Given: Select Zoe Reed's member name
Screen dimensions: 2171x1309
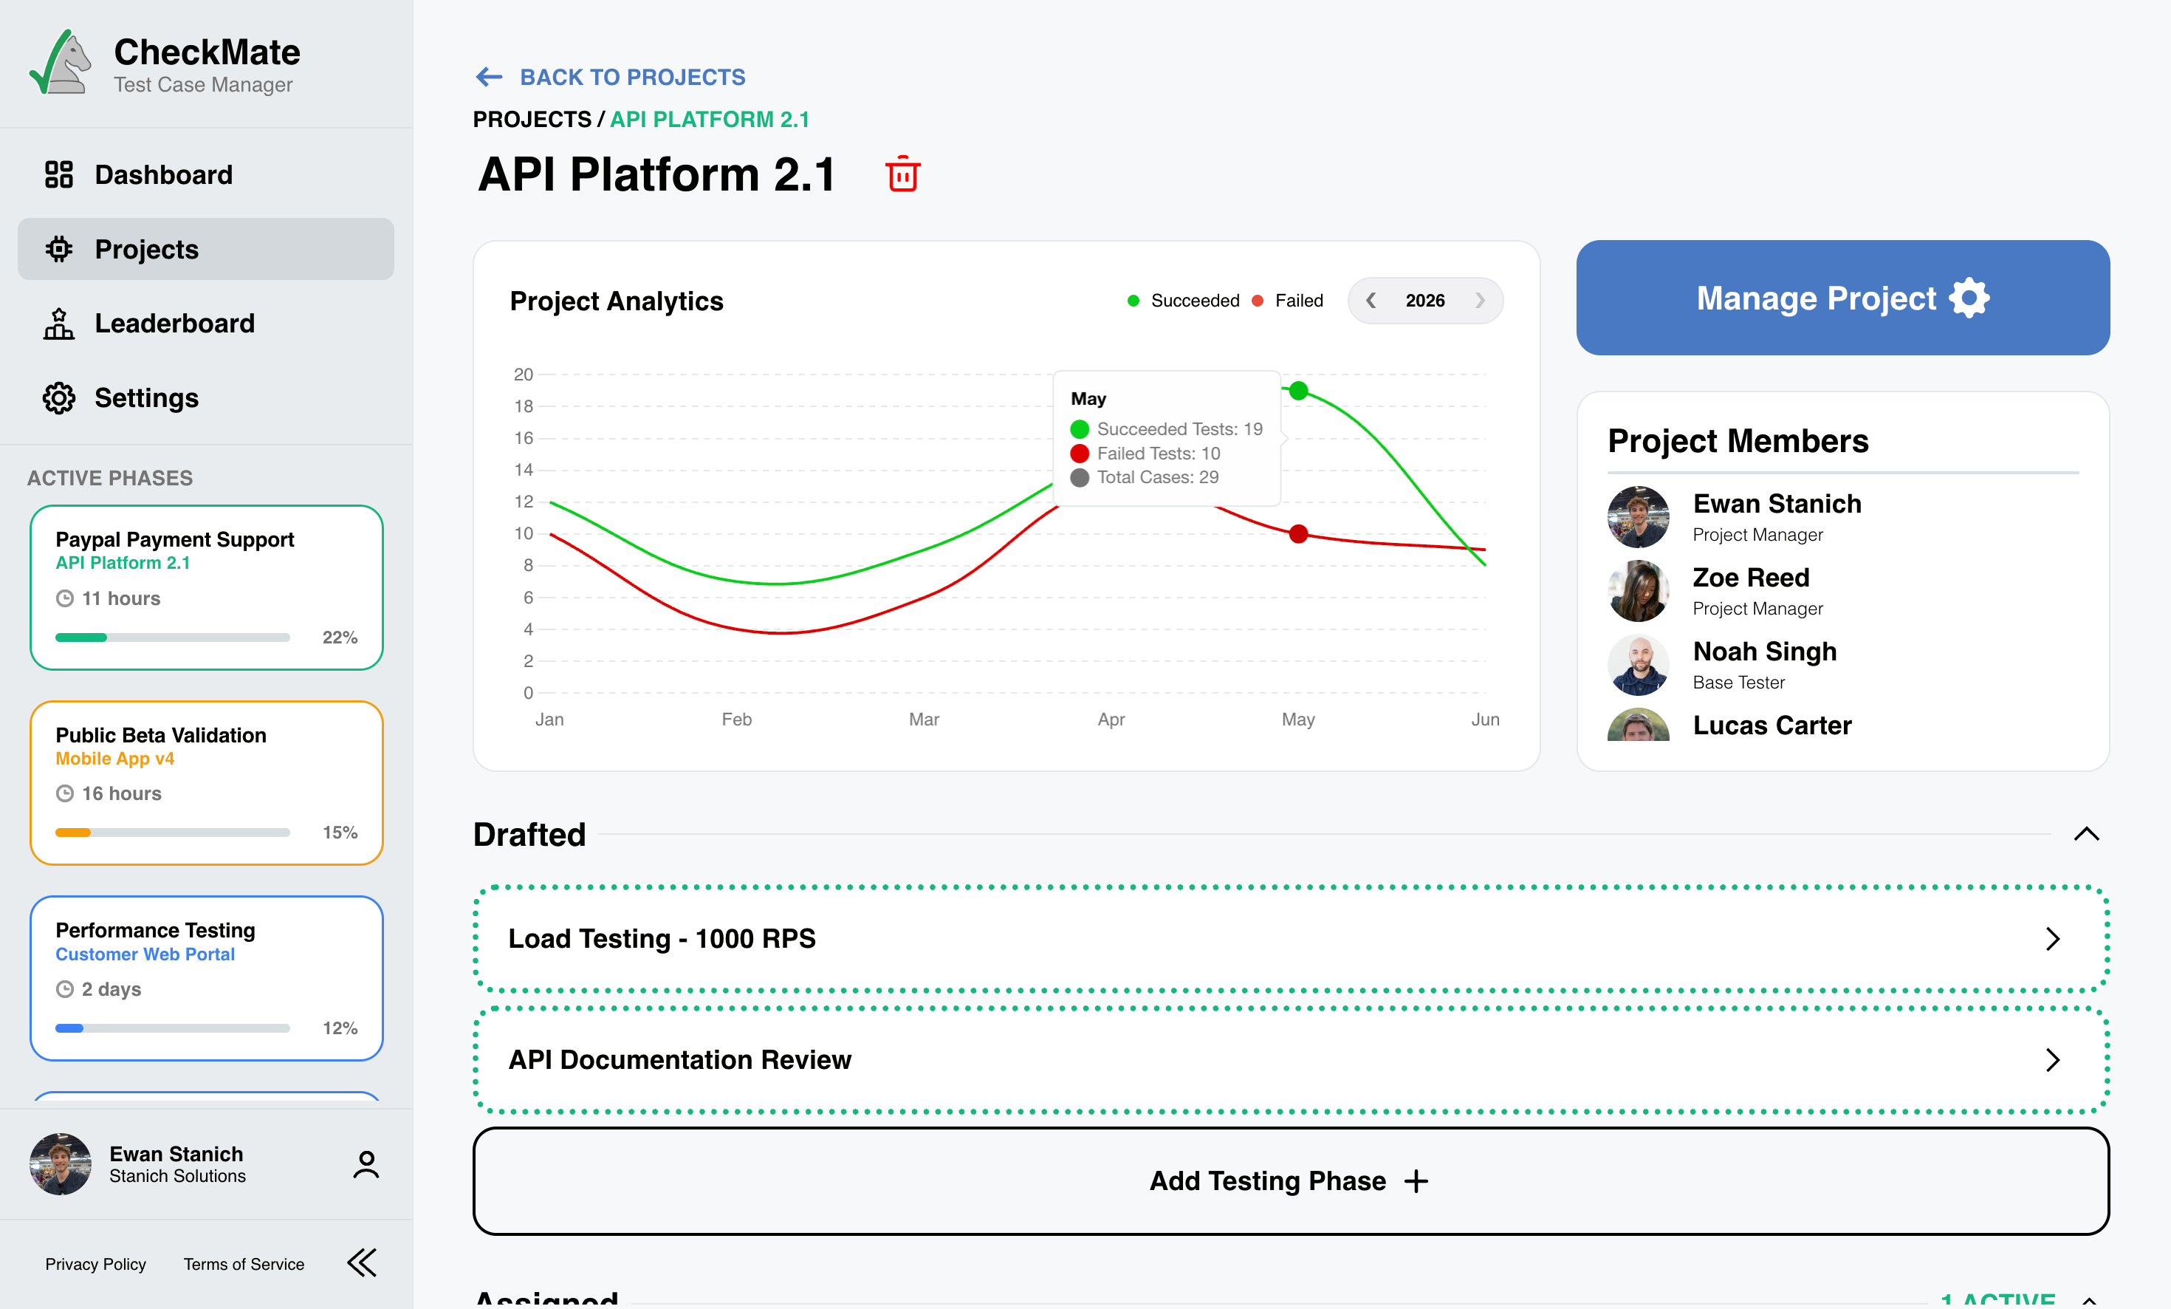Looking at the screenshot, I should [x=1751, y=578].
